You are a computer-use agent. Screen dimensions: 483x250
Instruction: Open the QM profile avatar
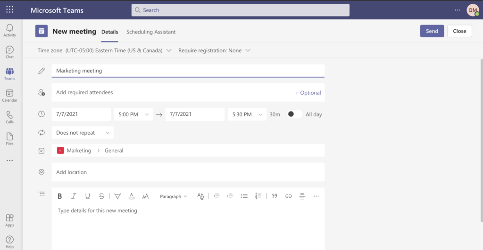pyautogui.click(x=473, y=10)
